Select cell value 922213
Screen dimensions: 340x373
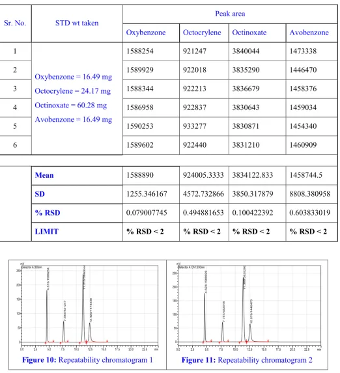pyautogui.click(x=195, y=89)
